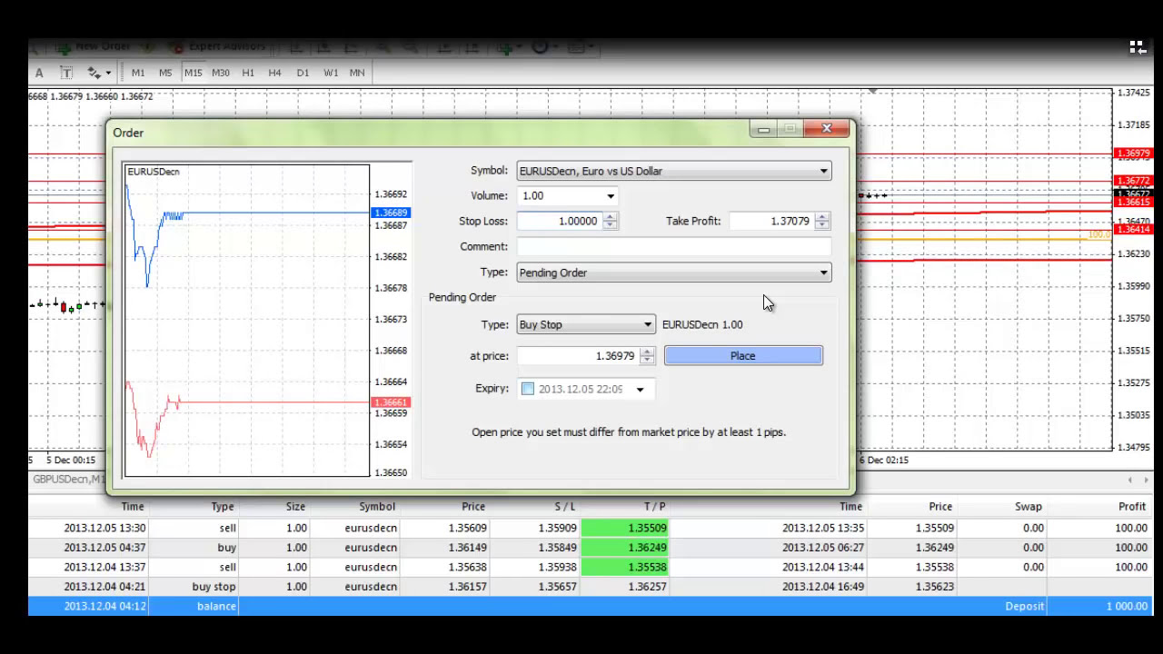Select the letter A text tool

click(39, 73)
